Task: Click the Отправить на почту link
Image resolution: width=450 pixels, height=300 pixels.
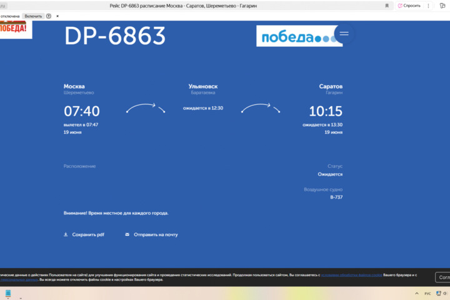Action: tap(156, 234)
